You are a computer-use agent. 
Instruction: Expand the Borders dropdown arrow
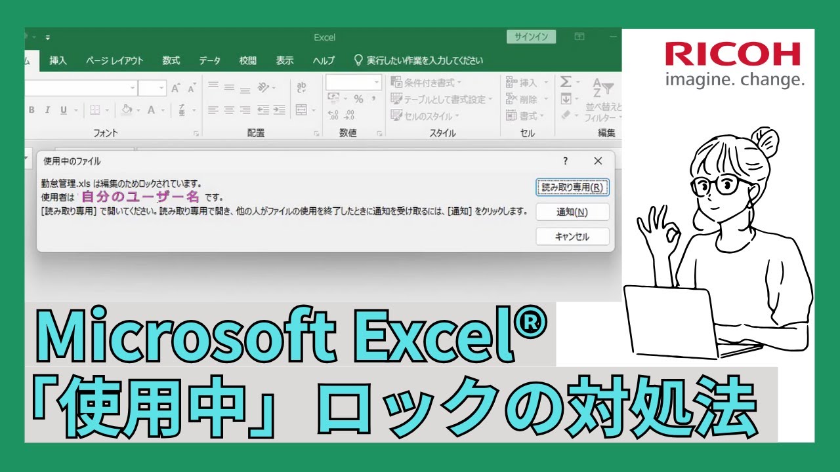(106, 110)
